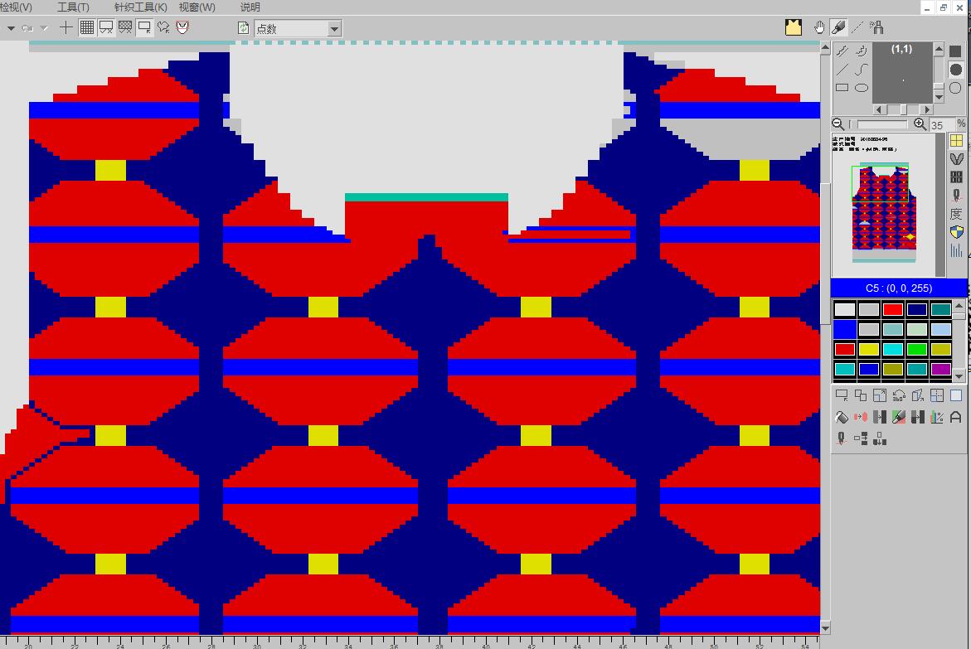Select the straight line drawing tool
This screenshot has width=971, height=649.
(842, 70)
